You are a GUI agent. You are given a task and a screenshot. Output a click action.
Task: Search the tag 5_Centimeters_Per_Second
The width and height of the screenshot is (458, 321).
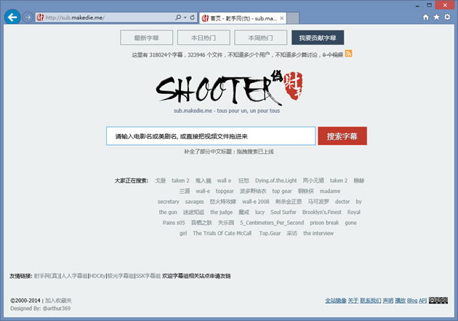[x=272, y=223]
